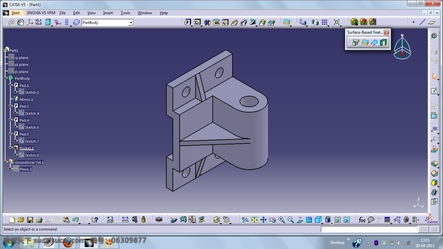Select Pocket.1 in the specification tree
The image size is (443, 249).
point(27,148)
